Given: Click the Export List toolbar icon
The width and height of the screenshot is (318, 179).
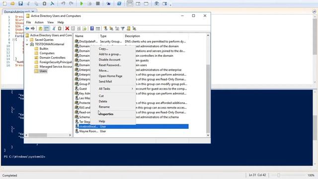Looking at the screenshot, I should (84, 28).
